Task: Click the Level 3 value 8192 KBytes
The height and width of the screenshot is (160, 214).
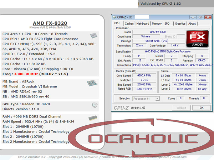Action: [183, 89]
